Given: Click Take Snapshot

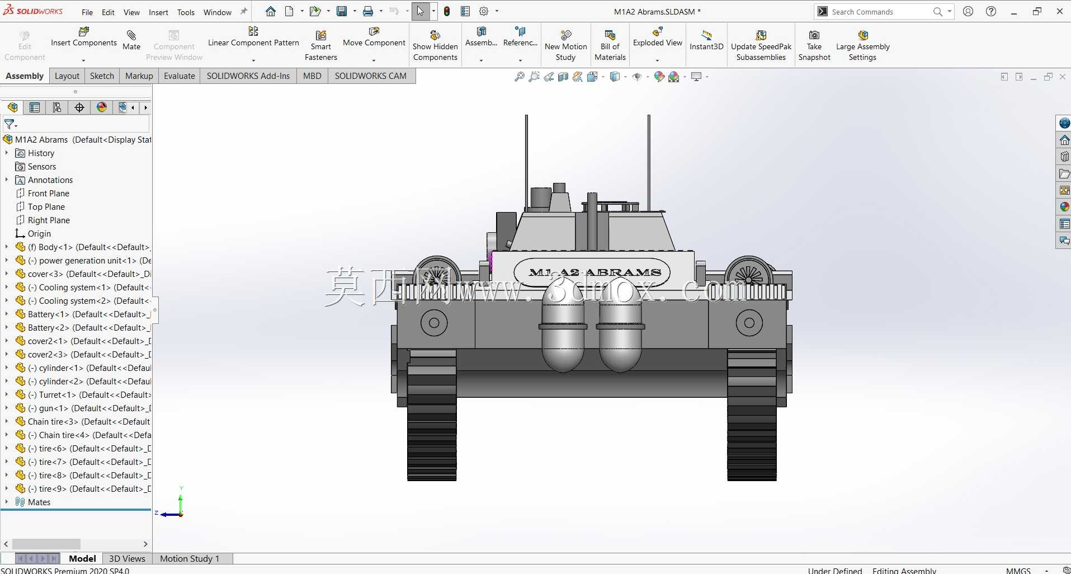Looking at the screenshot, I should 814,46.
